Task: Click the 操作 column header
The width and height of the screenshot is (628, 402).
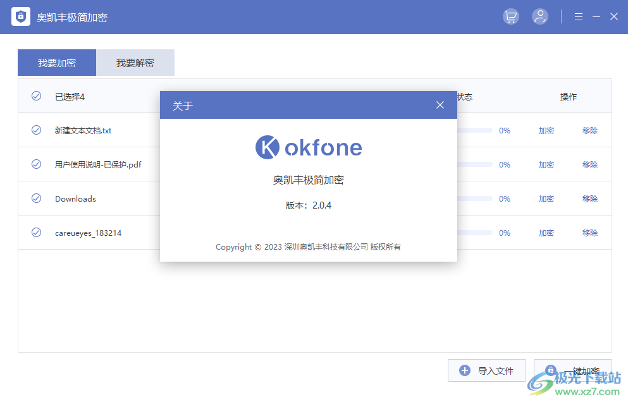Action: (569, 97)
